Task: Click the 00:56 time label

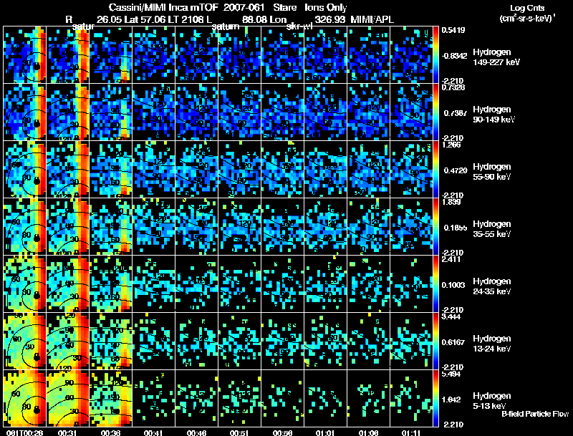Action: pos(282,433)
